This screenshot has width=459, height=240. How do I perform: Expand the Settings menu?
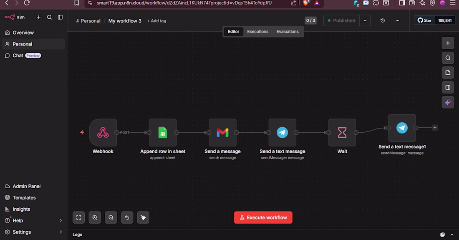[x=33, y=232]
